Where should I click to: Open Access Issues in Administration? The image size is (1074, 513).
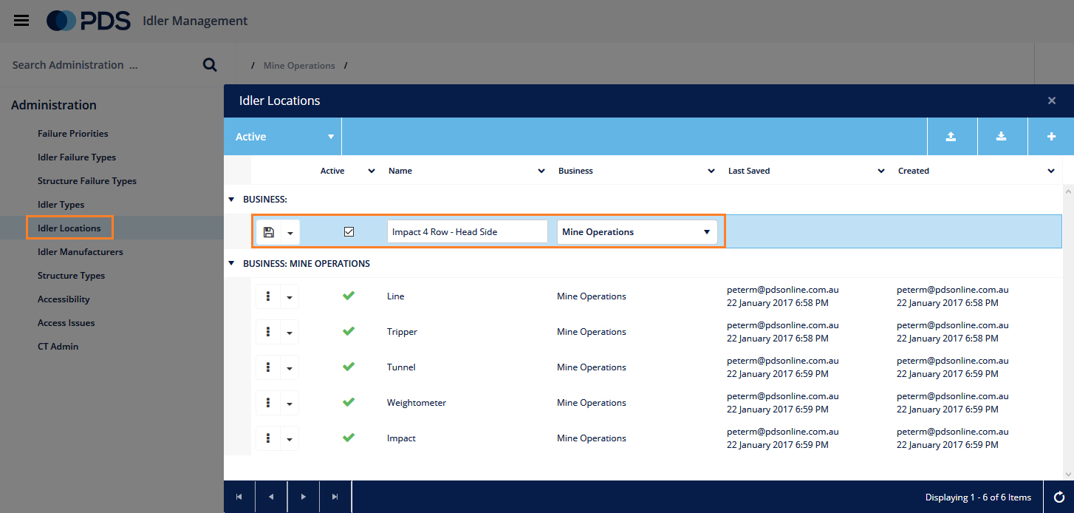[66, 323]
